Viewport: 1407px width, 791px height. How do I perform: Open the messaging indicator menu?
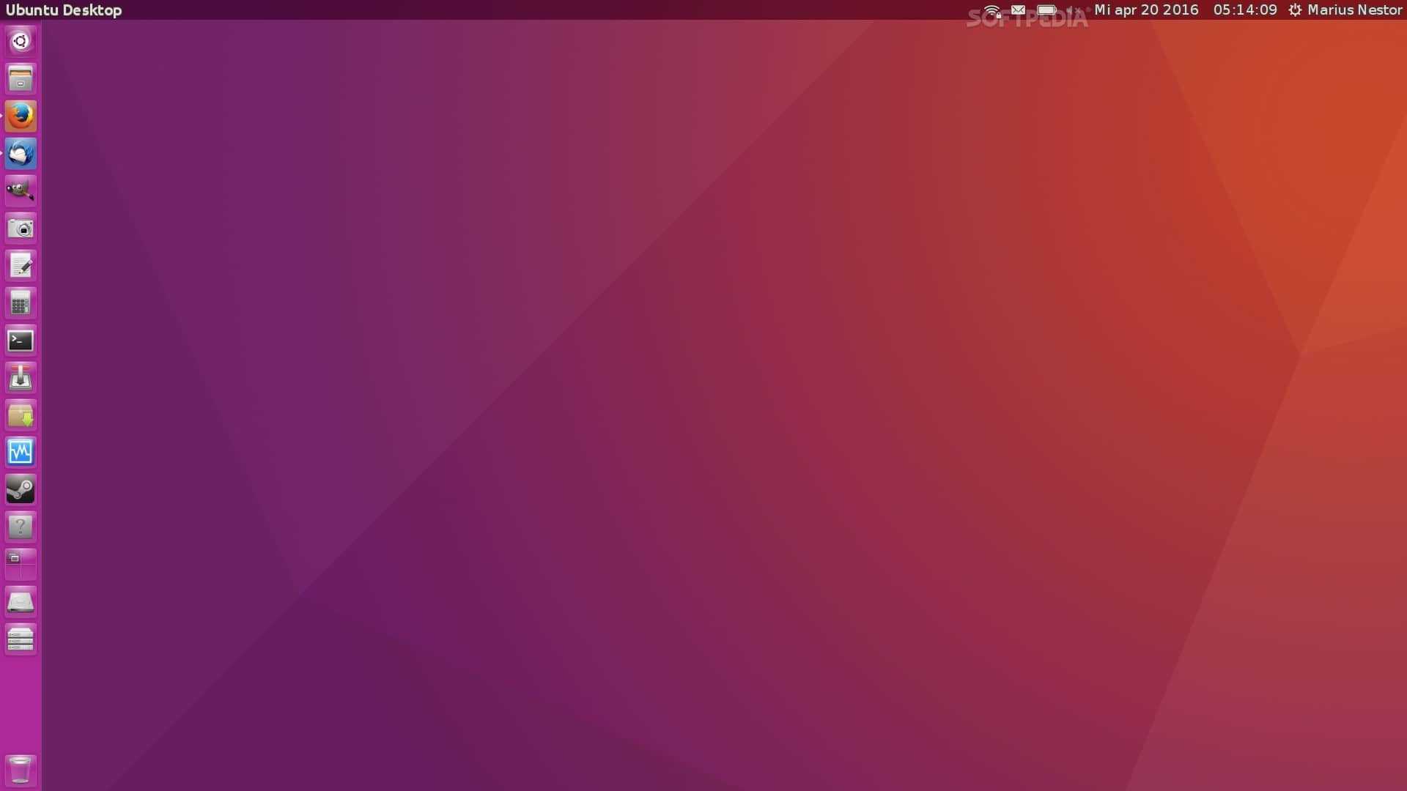coord(1018,10)
